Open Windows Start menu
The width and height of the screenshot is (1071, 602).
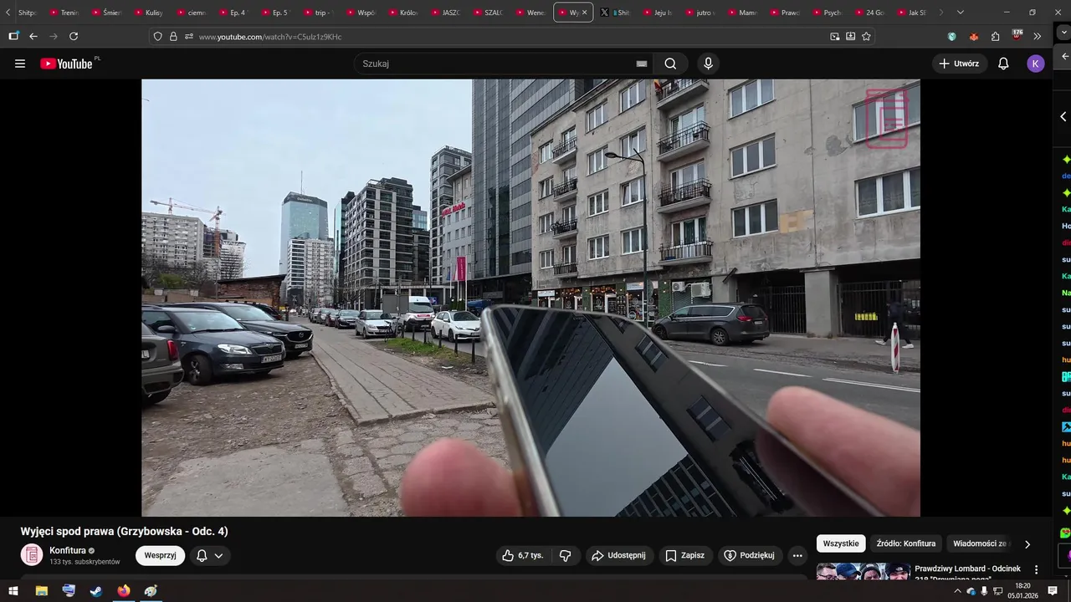point(13,590)
